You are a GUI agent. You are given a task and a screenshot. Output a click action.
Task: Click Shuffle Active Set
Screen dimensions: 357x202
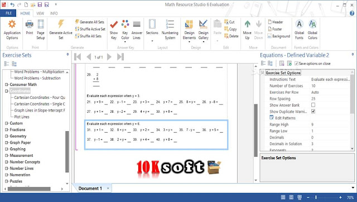90,29
